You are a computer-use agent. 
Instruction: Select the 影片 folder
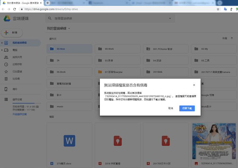click(x=69, y=95)
